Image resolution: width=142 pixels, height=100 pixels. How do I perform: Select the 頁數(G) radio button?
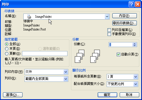[x=7, y=54]
